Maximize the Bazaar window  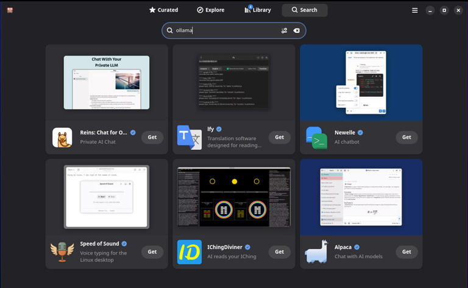click(444, 10)
